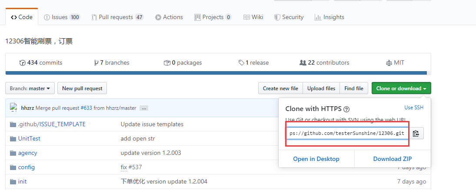476x190 pixels.
Task: Open the config folder
Action: [x=27, y=167]
